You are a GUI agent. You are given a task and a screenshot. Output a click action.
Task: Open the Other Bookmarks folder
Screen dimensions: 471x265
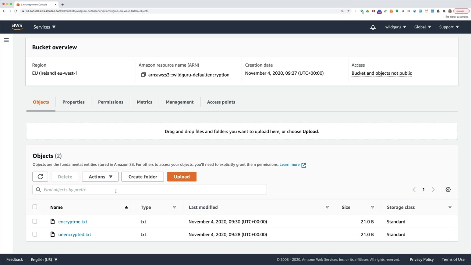[x=457, y=17]
